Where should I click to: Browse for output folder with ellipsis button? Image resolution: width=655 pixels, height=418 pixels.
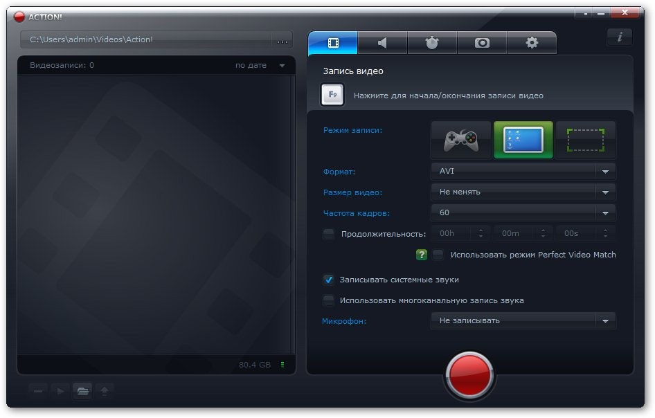pos(282,41)
